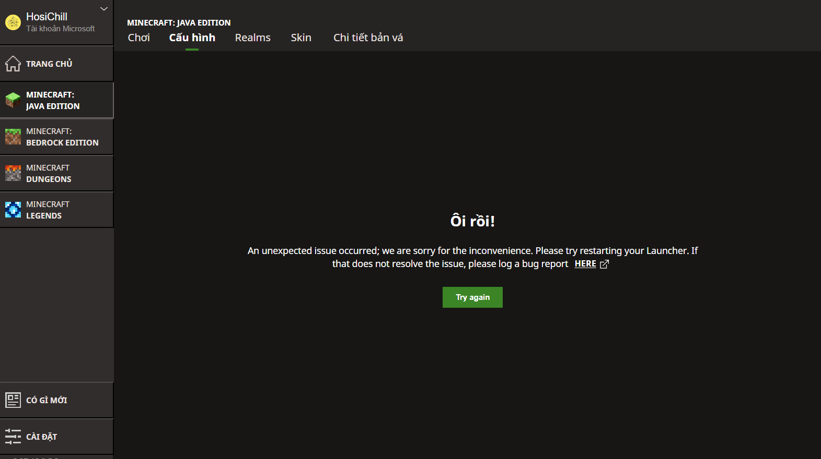The height and width of the screenshot is (459, 821).
Task: Click the Minecraft Legends icon
Action: pos(13,210)
